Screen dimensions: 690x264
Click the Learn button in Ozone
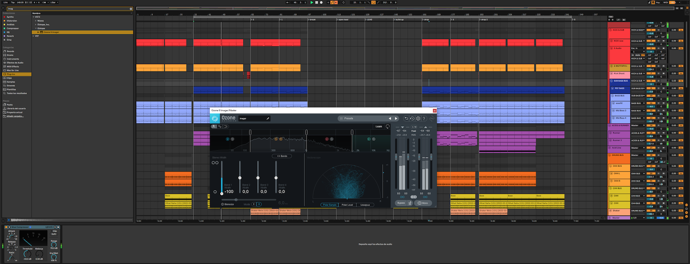[379, 126]
